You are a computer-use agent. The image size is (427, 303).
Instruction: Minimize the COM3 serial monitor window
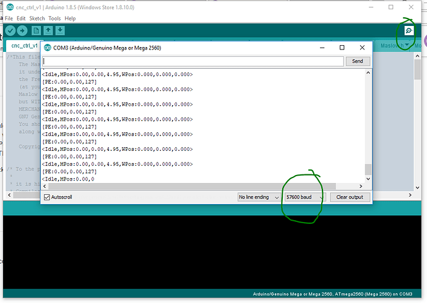(322, 48)
